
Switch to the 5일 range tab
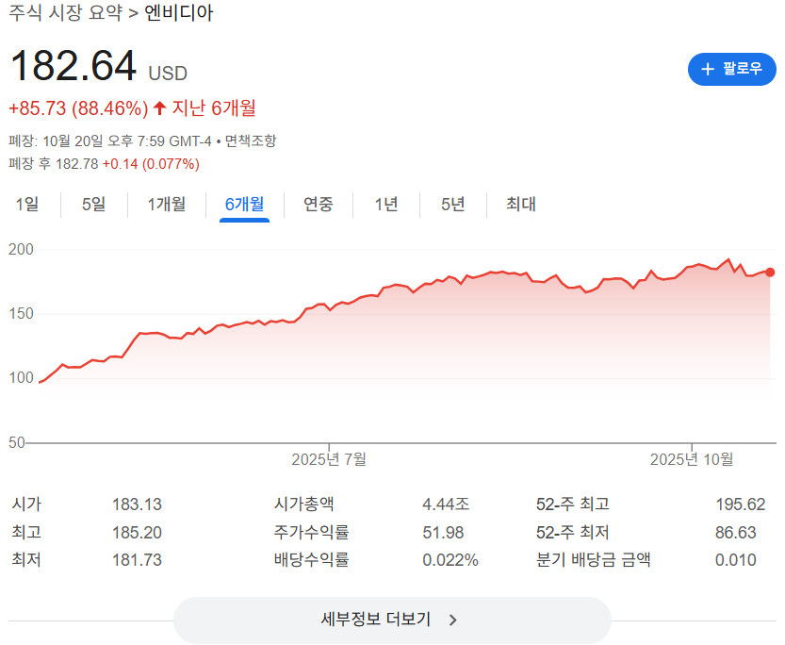(94, 204)
